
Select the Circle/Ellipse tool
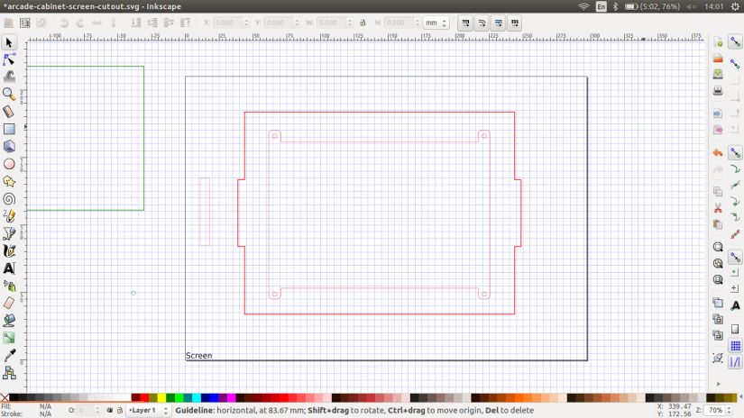9,164
